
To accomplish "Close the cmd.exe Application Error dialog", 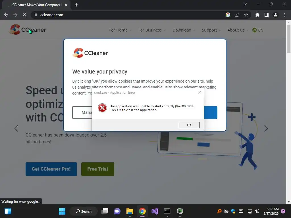I will coord(200,92).
